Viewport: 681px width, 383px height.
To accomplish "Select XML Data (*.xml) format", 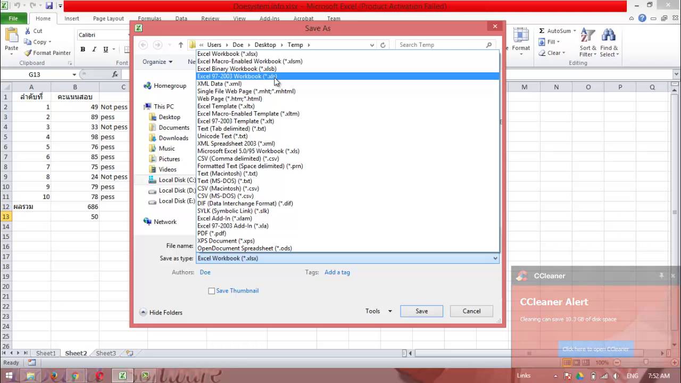I will coord(348,84).
